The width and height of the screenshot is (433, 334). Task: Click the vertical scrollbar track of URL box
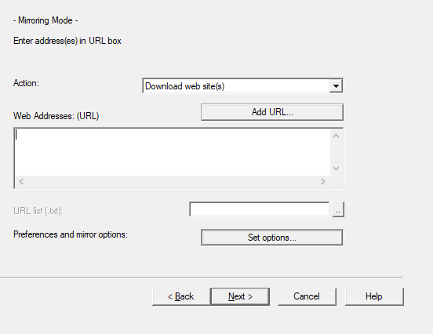pyautogui.click(x=336, y=152)
